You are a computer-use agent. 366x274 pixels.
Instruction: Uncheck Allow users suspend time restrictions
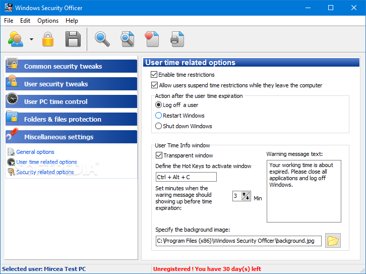click(x=154, y=85)
